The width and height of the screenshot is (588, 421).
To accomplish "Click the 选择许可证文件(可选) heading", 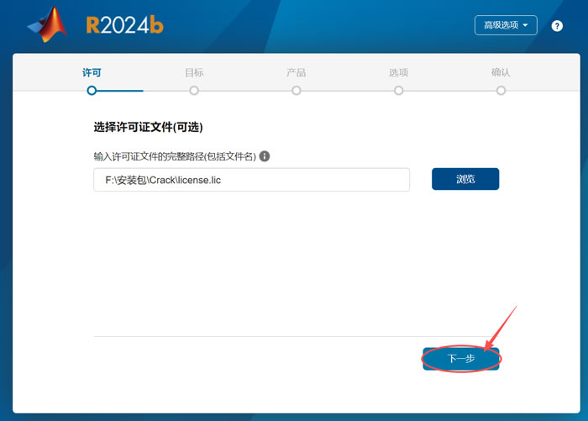I will pos(149,128).
